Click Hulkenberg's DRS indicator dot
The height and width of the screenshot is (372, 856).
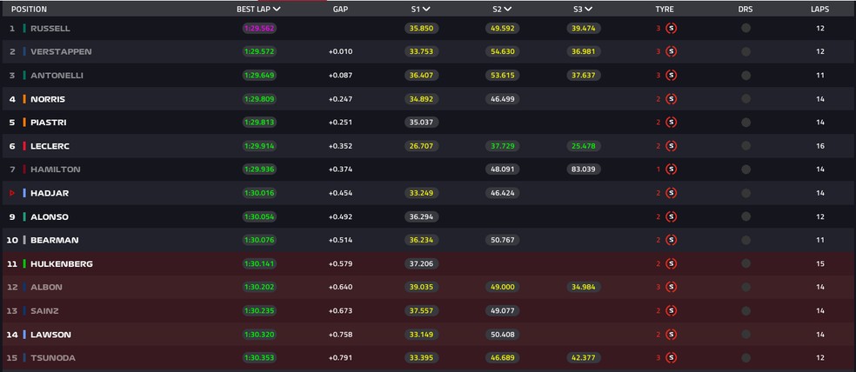[746, 263]
